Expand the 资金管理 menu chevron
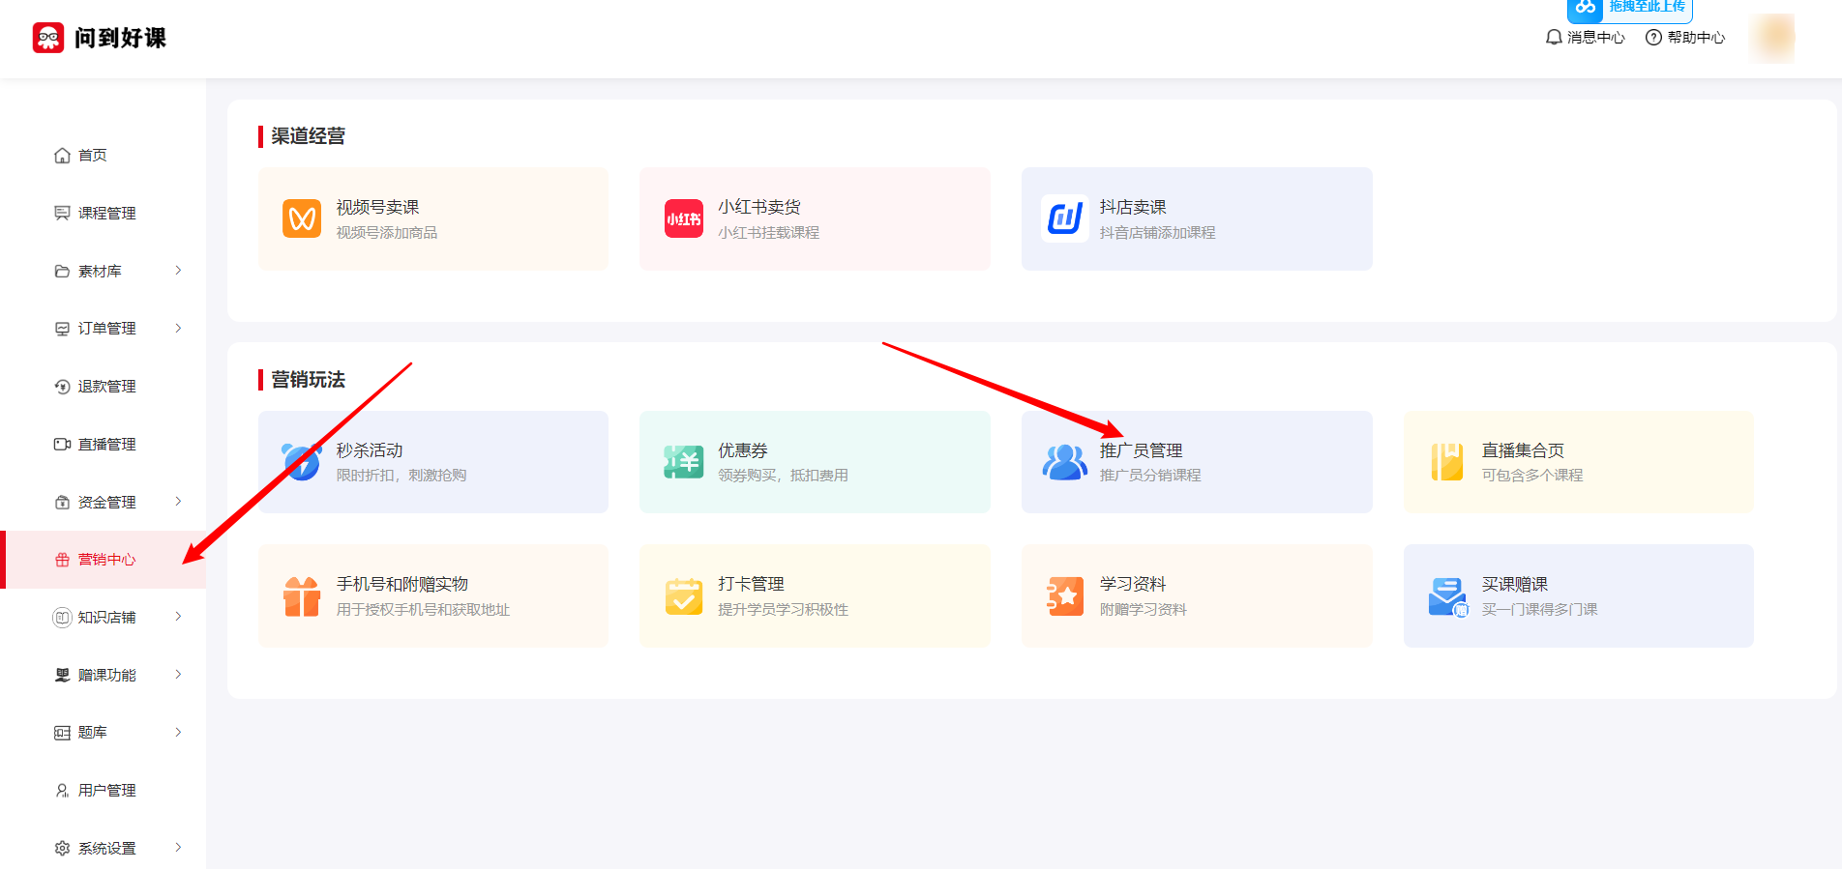Screen dimensions: 1842x869 pos(178,501)
